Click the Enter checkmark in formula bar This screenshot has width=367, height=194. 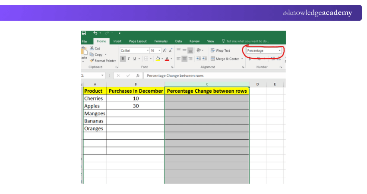tap(128, 75)
